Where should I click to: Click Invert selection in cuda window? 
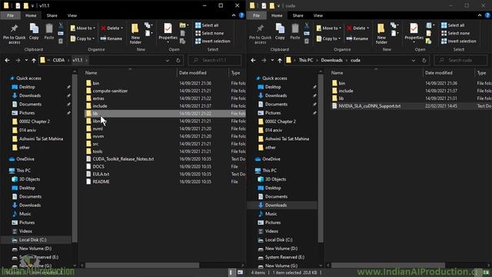(459, 41)
